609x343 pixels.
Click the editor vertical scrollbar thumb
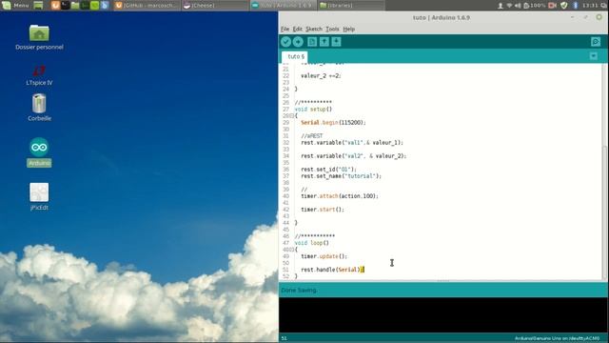[605, 212]
